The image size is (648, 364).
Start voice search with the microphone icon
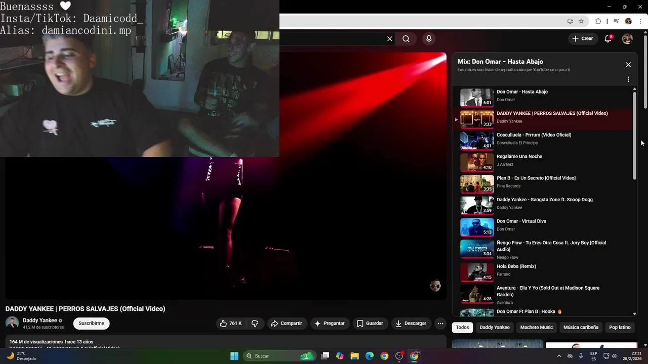[x=429, y=39]
